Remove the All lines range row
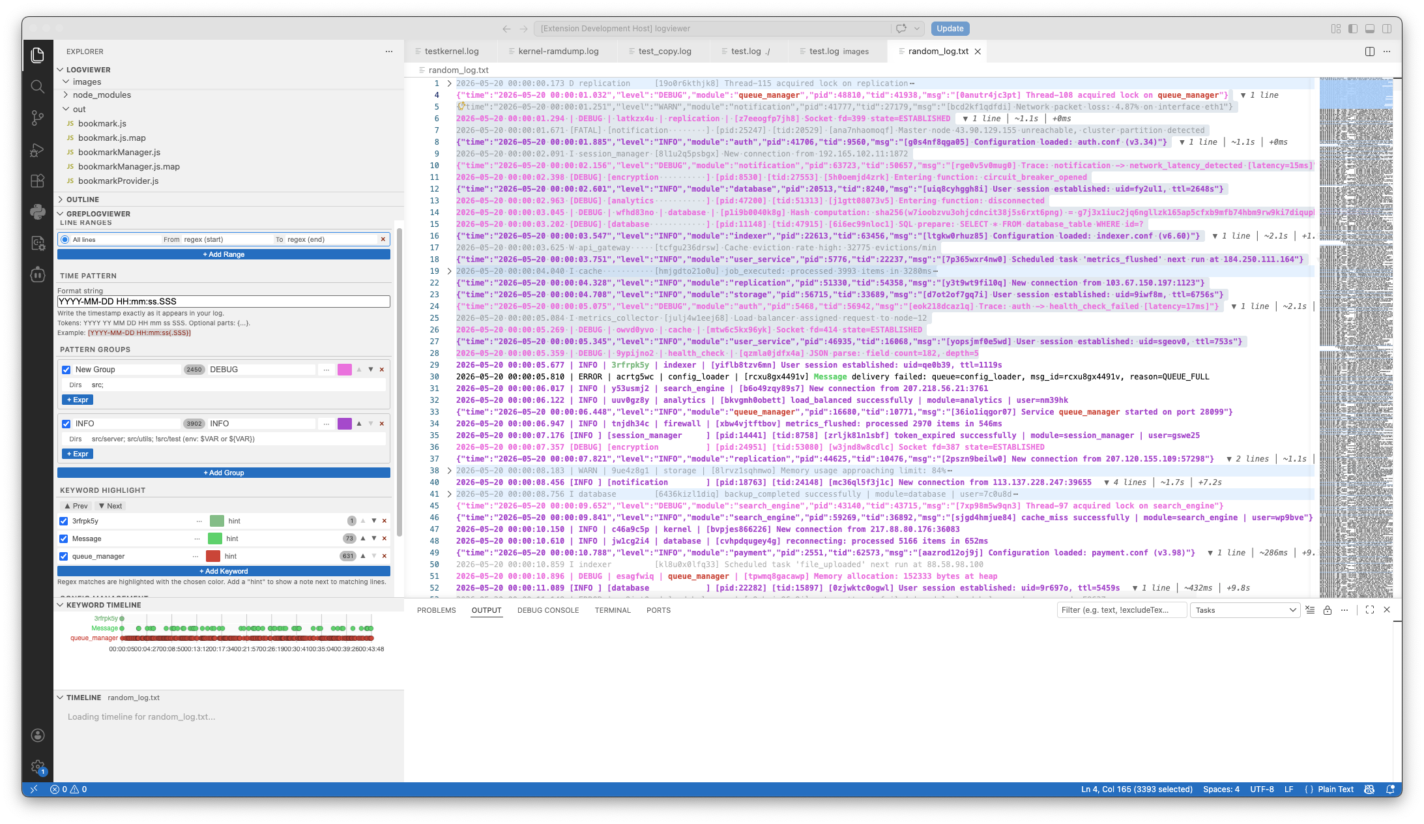The image size is (1424, 824). click(383, 239)
